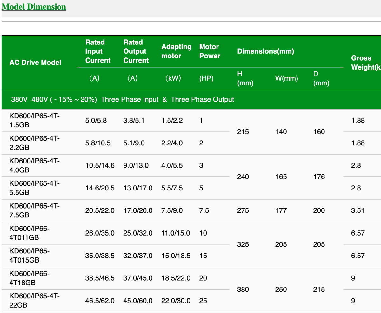Select the "Dimensions(mm)" header cell
The width and height of the screenshot is (381, 313).
coord(266,51)
